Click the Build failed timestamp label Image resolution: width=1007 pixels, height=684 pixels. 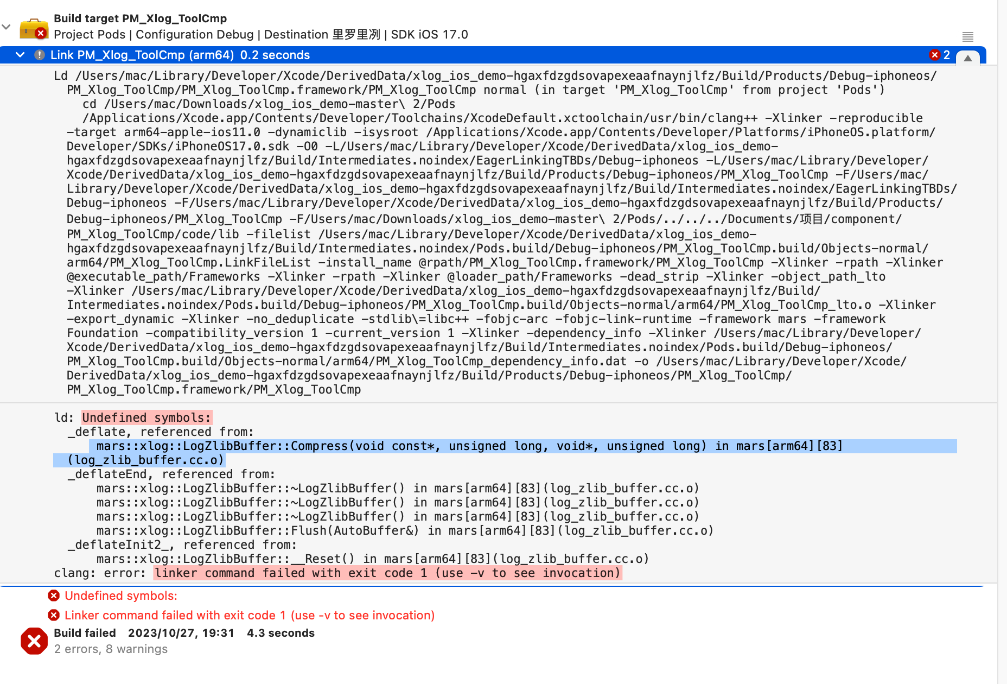pos(181,632)
